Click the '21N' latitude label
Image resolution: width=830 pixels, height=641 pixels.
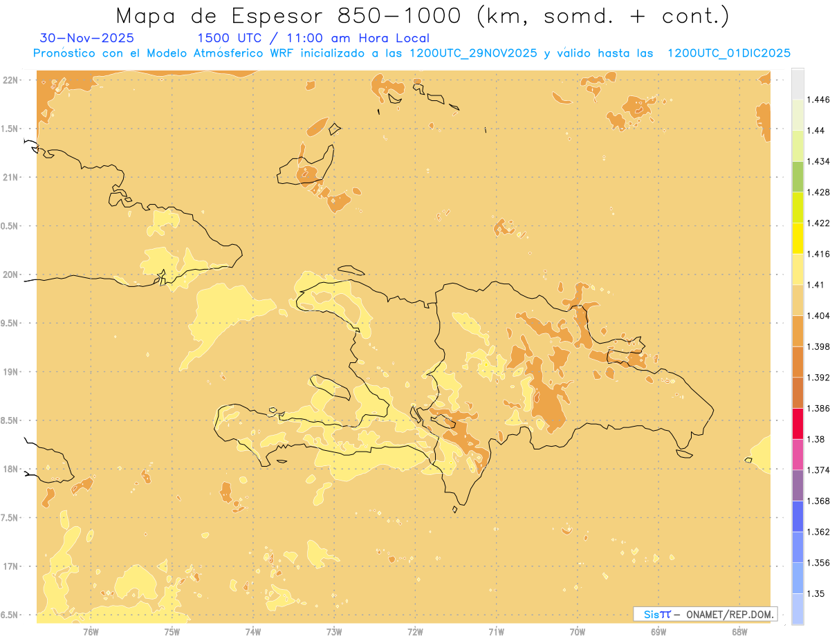click(x=10, y=177)
